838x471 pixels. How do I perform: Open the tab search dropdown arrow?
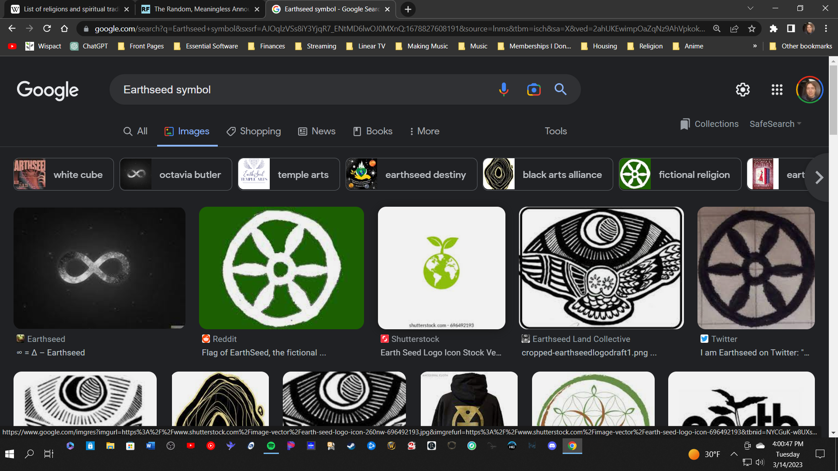[x=750, y=8]
